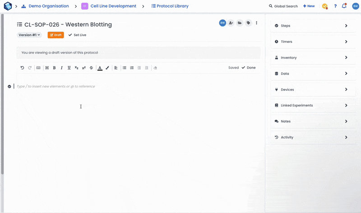Insert a form field element icon
This screenshot has width=361, height=213.
38,68
